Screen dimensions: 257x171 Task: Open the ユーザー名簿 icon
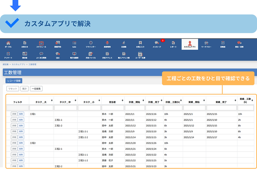pyautogui.click(x=140, y=55)
